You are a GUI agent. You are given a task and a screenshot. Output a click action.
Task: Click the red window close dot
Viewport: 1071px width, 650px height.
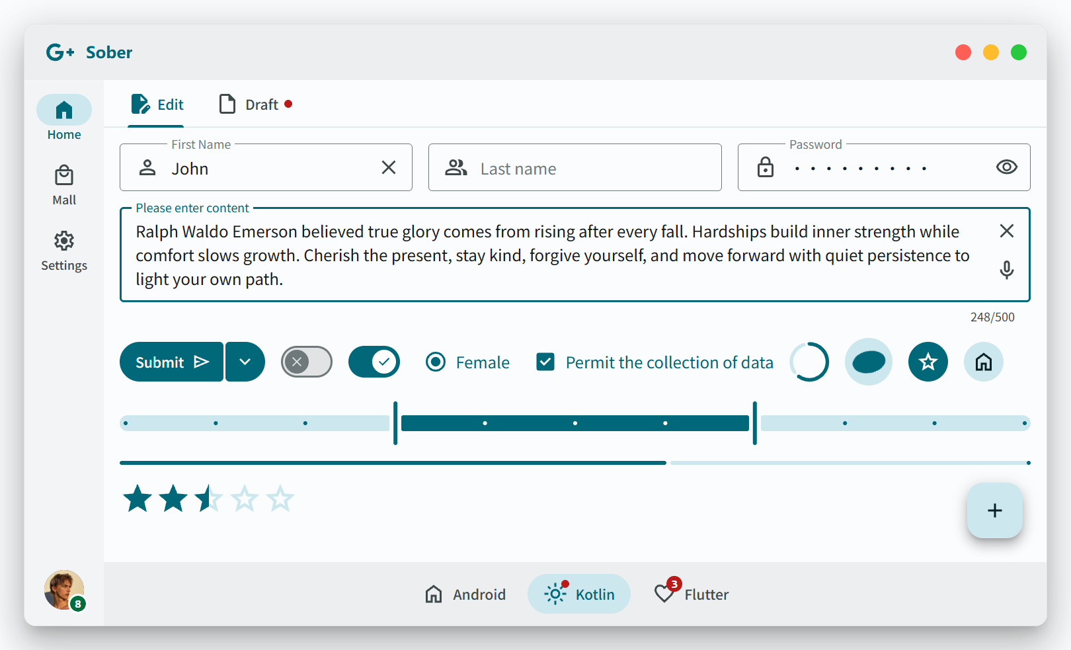[x=963, y=52]
